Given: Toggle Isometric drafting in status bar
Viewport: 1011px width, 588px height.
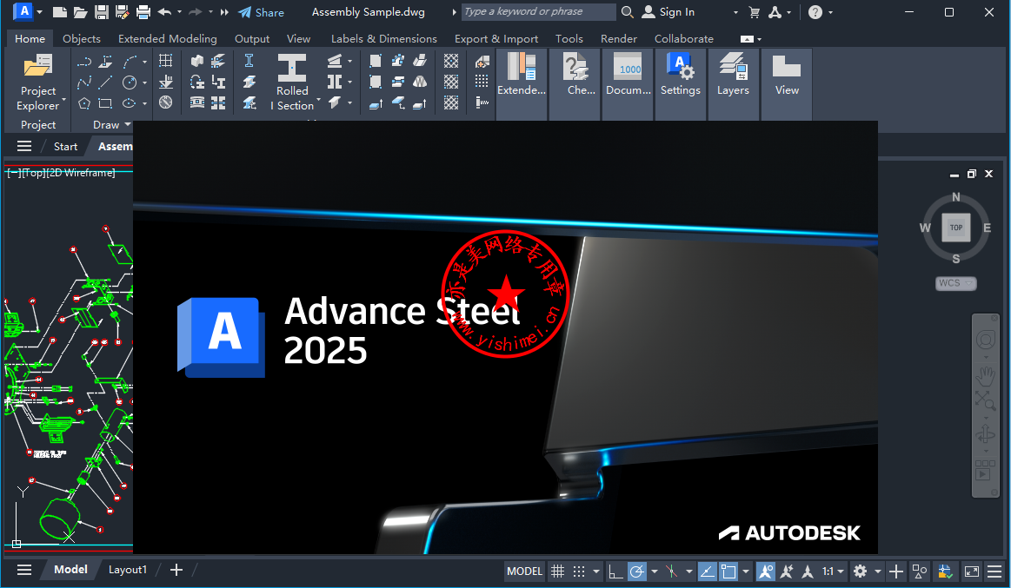Looking at the screenshot, I should pyautogui.click(x=672, y=571).
